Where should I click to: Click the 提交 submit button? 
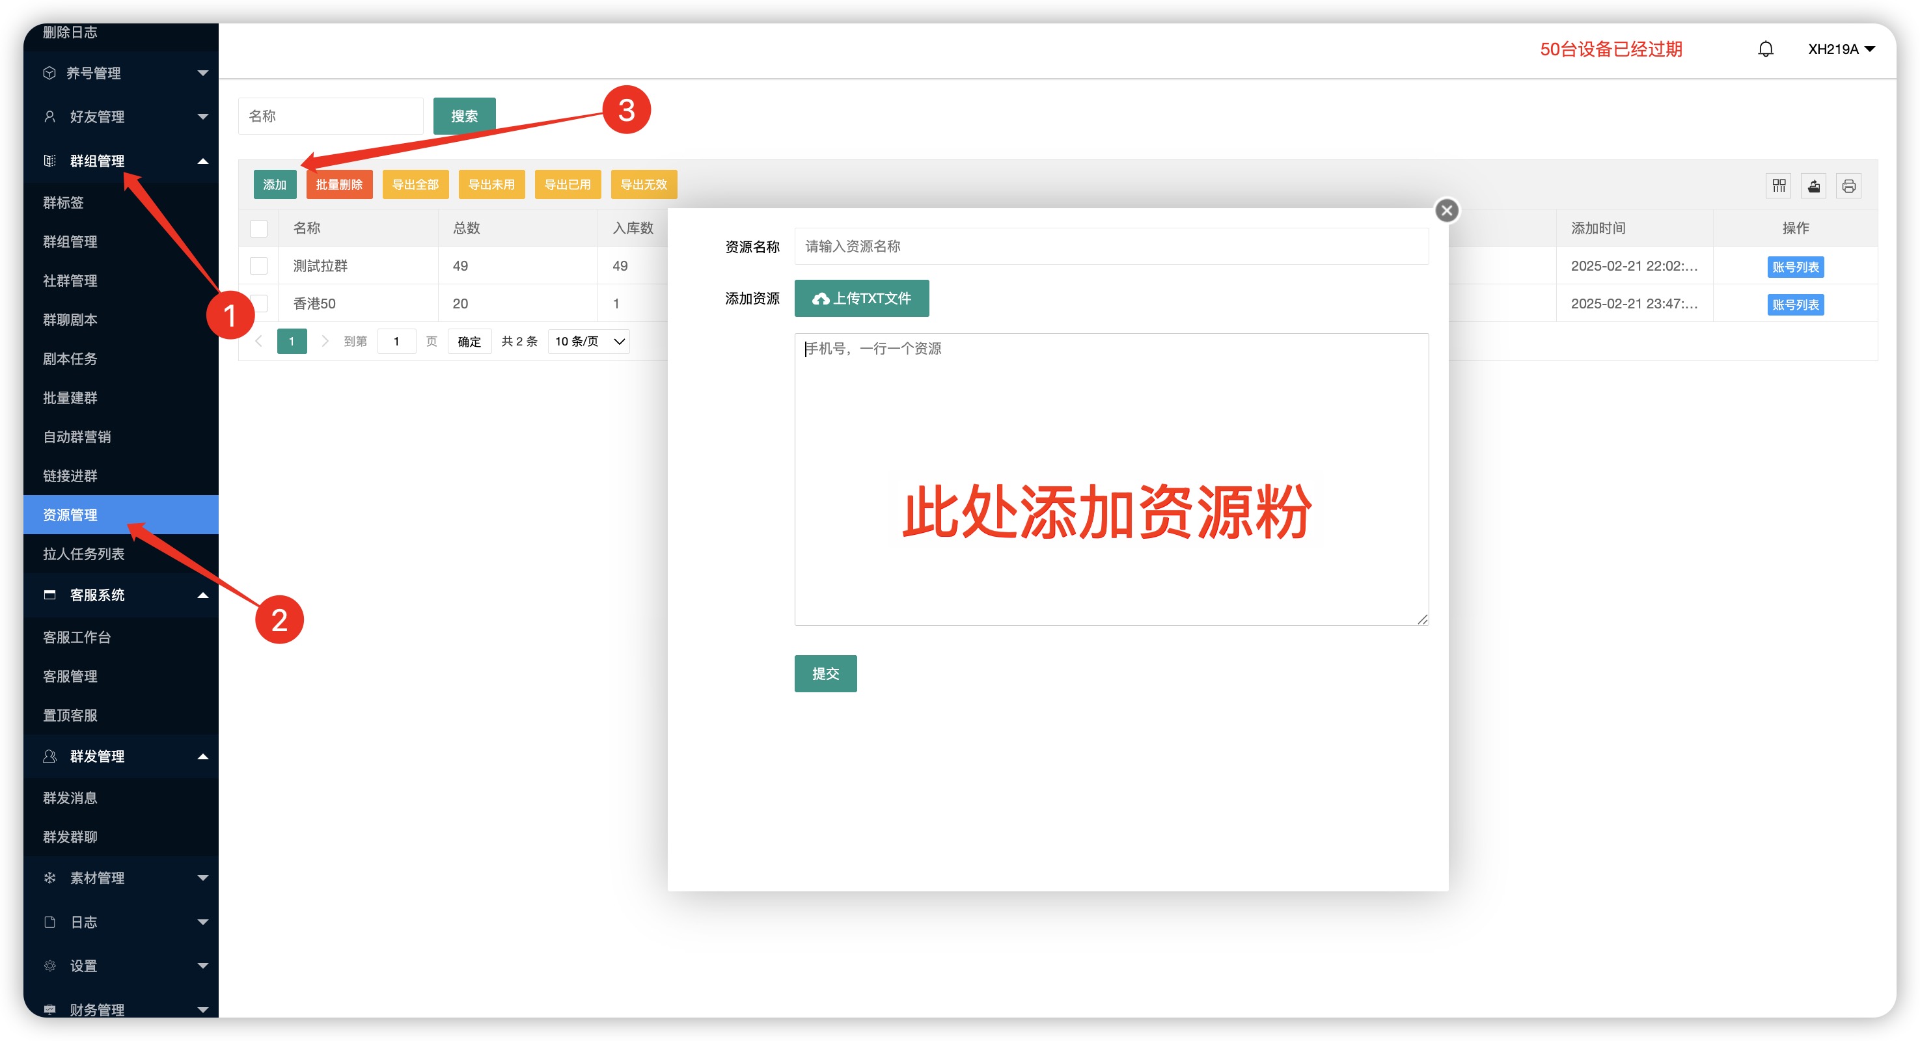tap(825, 673)
